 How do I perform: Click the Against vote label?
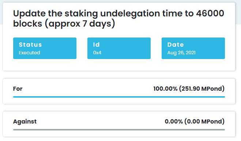pyautogui.click(x=25, y=122)
